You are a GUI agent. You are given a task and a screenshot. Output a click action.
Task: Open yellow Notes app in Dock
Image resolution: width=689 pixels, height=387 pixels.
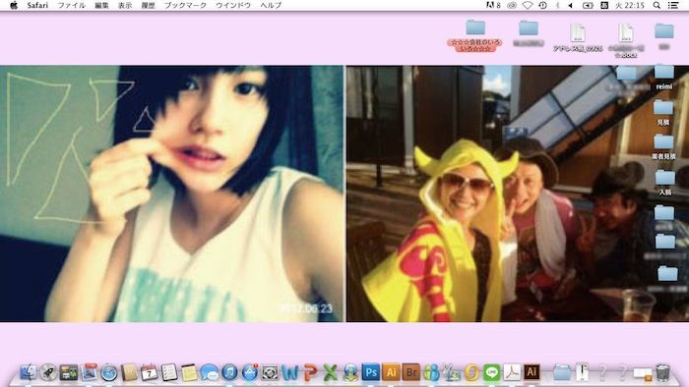pos(189,372)
